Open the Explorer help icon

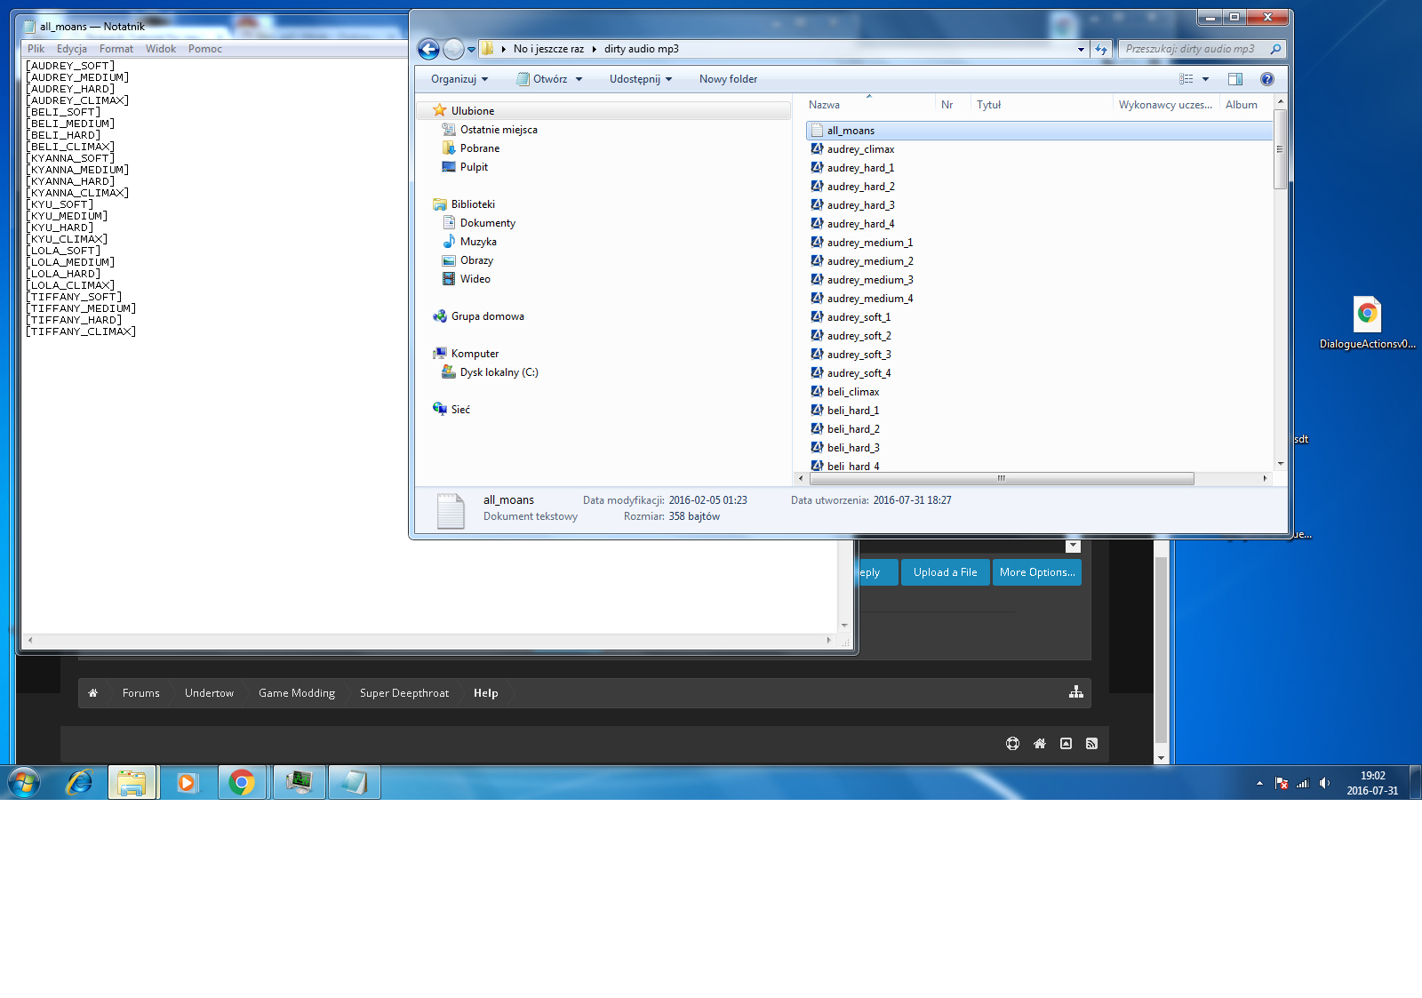[1266, 79]
